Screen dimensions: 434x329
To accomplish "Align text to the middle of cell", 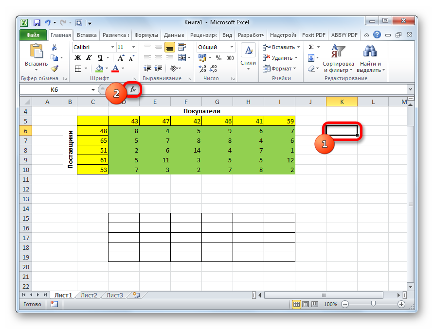I will click(158, 47).
